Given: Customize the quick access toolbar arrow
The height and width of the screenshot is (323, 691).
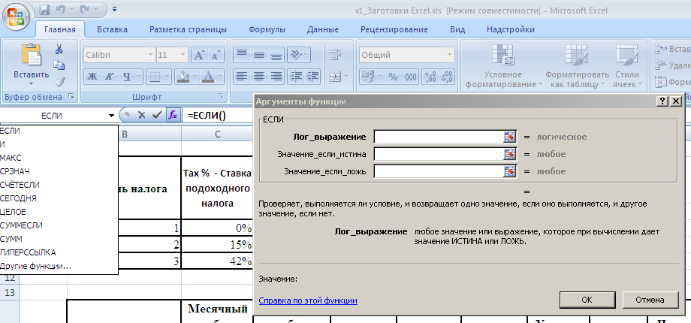Looking at the screenshot, I should [x=115, y=9].
